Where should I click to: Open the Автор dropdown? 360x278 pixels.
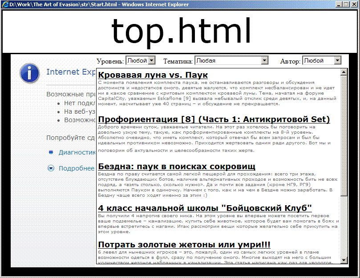point(322,60)
